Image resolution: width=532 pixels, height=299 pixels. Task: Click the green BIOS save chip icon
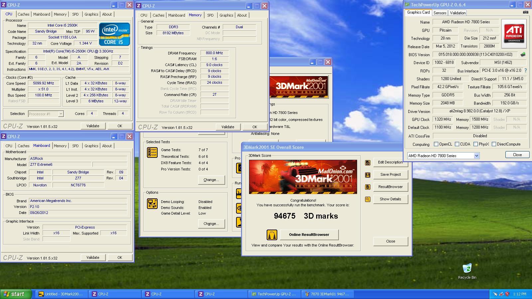tap(523, 54)
